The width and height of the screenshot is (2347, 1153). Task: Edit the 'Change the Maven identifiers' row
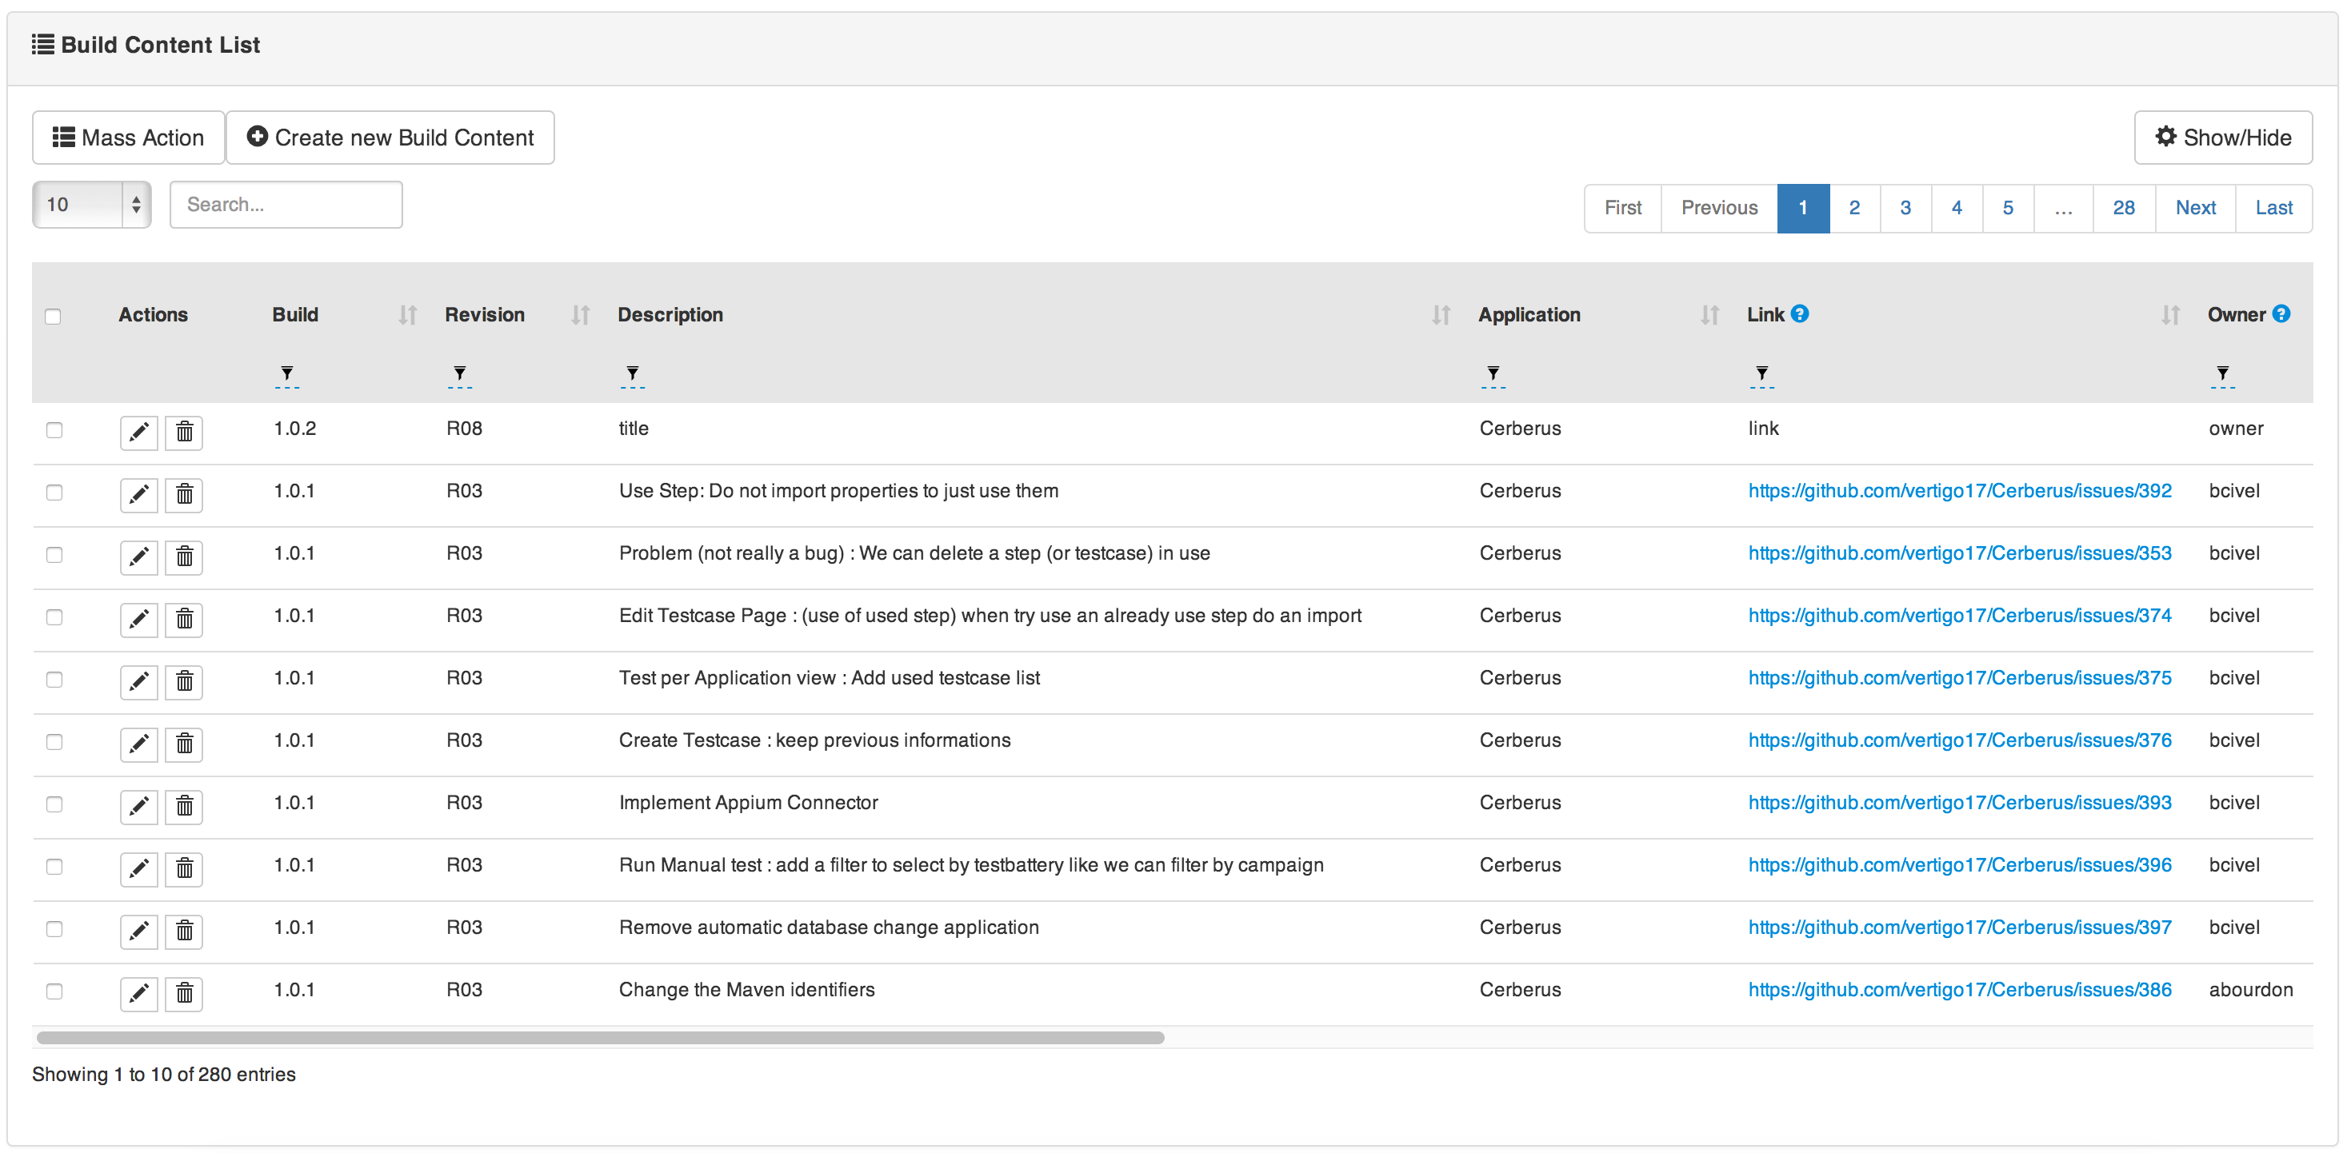tap(138, 994)
